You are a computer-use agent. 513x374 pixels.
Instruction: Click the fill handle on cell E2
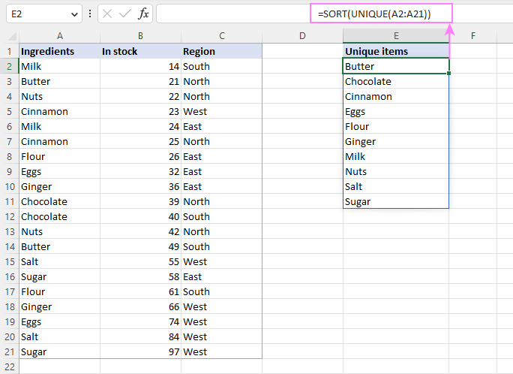tap(448, 74)
